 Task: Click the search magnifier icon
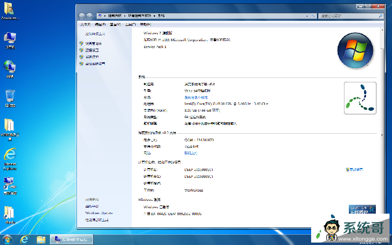point(381,16)
